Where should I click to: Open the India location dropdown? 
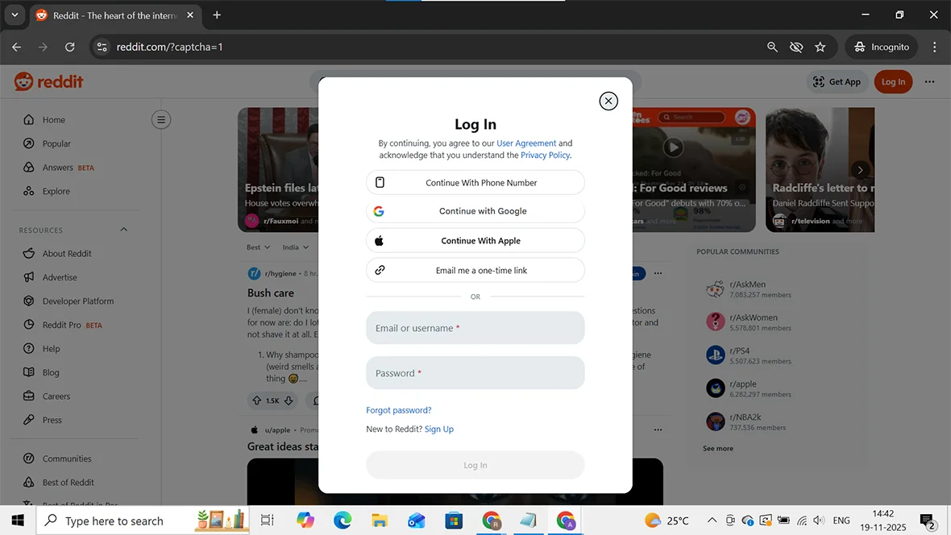click(295, 247)
